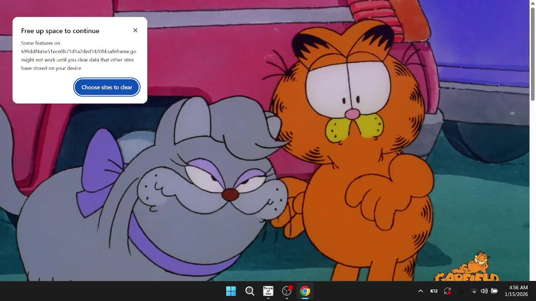Close the Free up space popup
536x301 pixels.
(x=135, y=31)
